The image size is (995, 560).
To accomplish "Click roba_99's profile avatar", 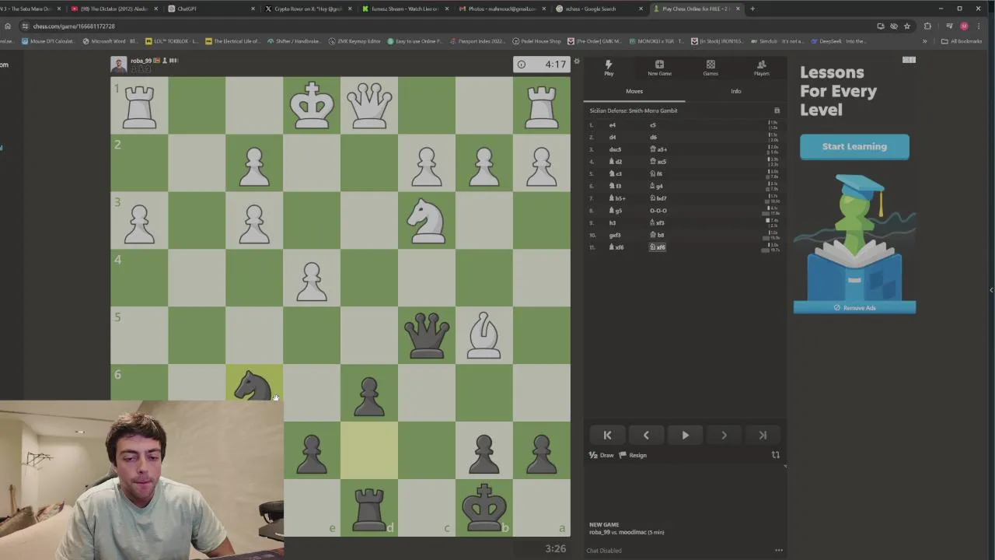I will coord(118,65).
